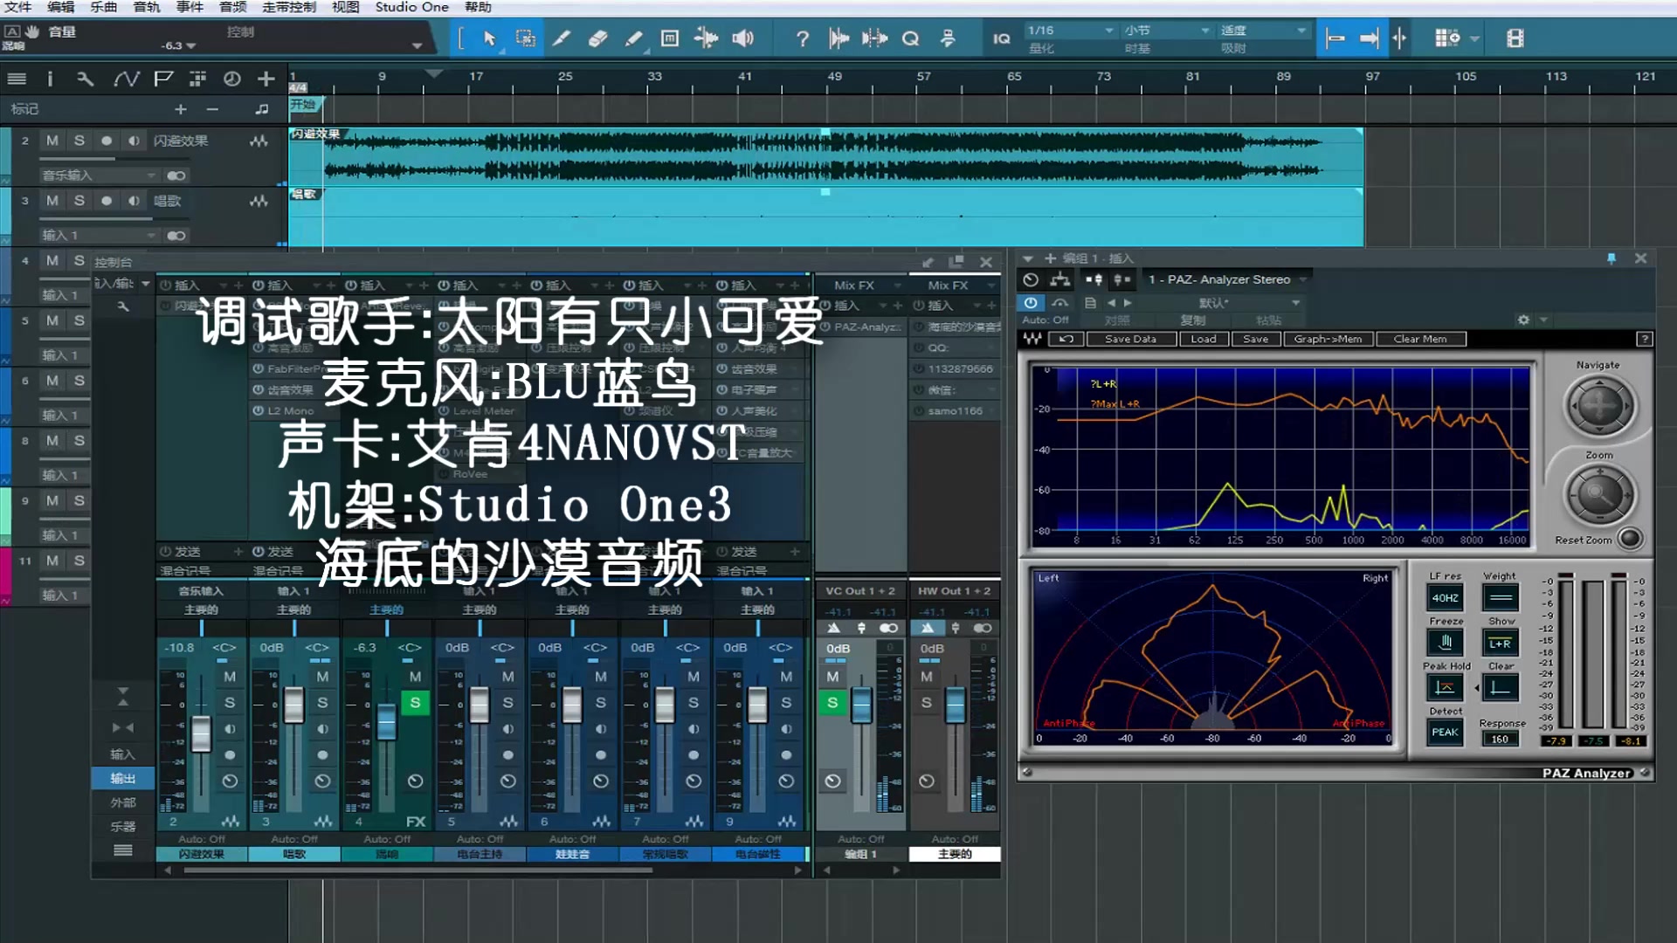Toggle the snap-to-cursor toolbar icon
Screen dimensions: 1677x943
coord(1399,38)
